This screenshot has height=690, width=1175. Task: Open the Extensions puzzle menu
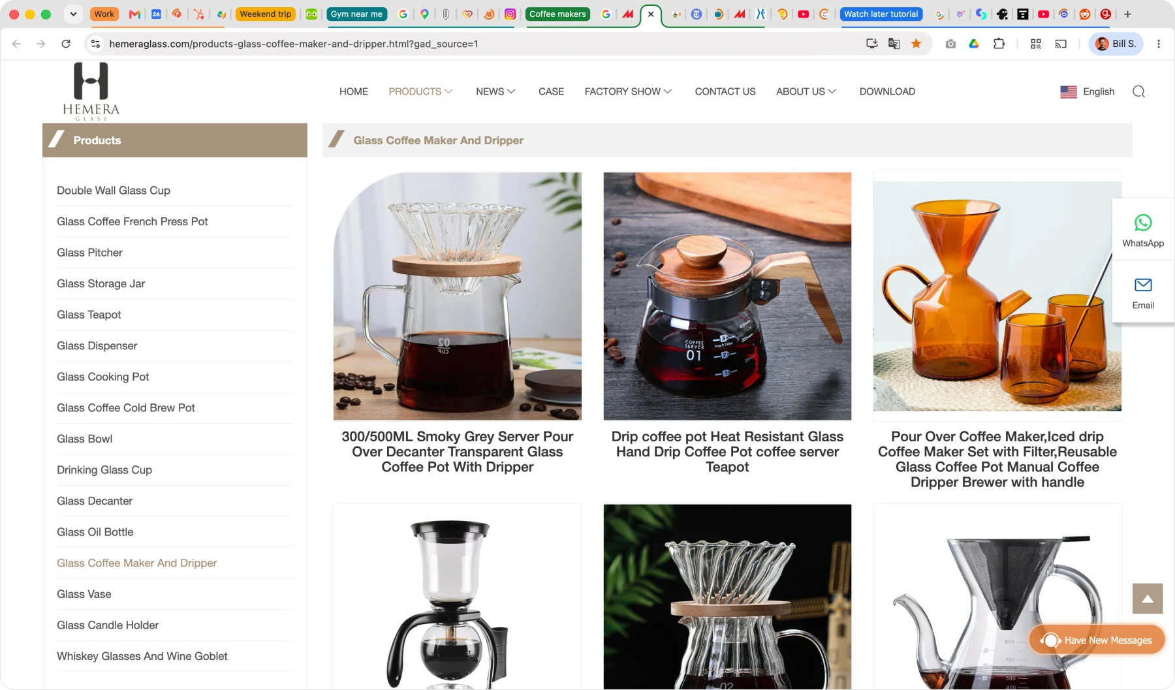[999, 44]
